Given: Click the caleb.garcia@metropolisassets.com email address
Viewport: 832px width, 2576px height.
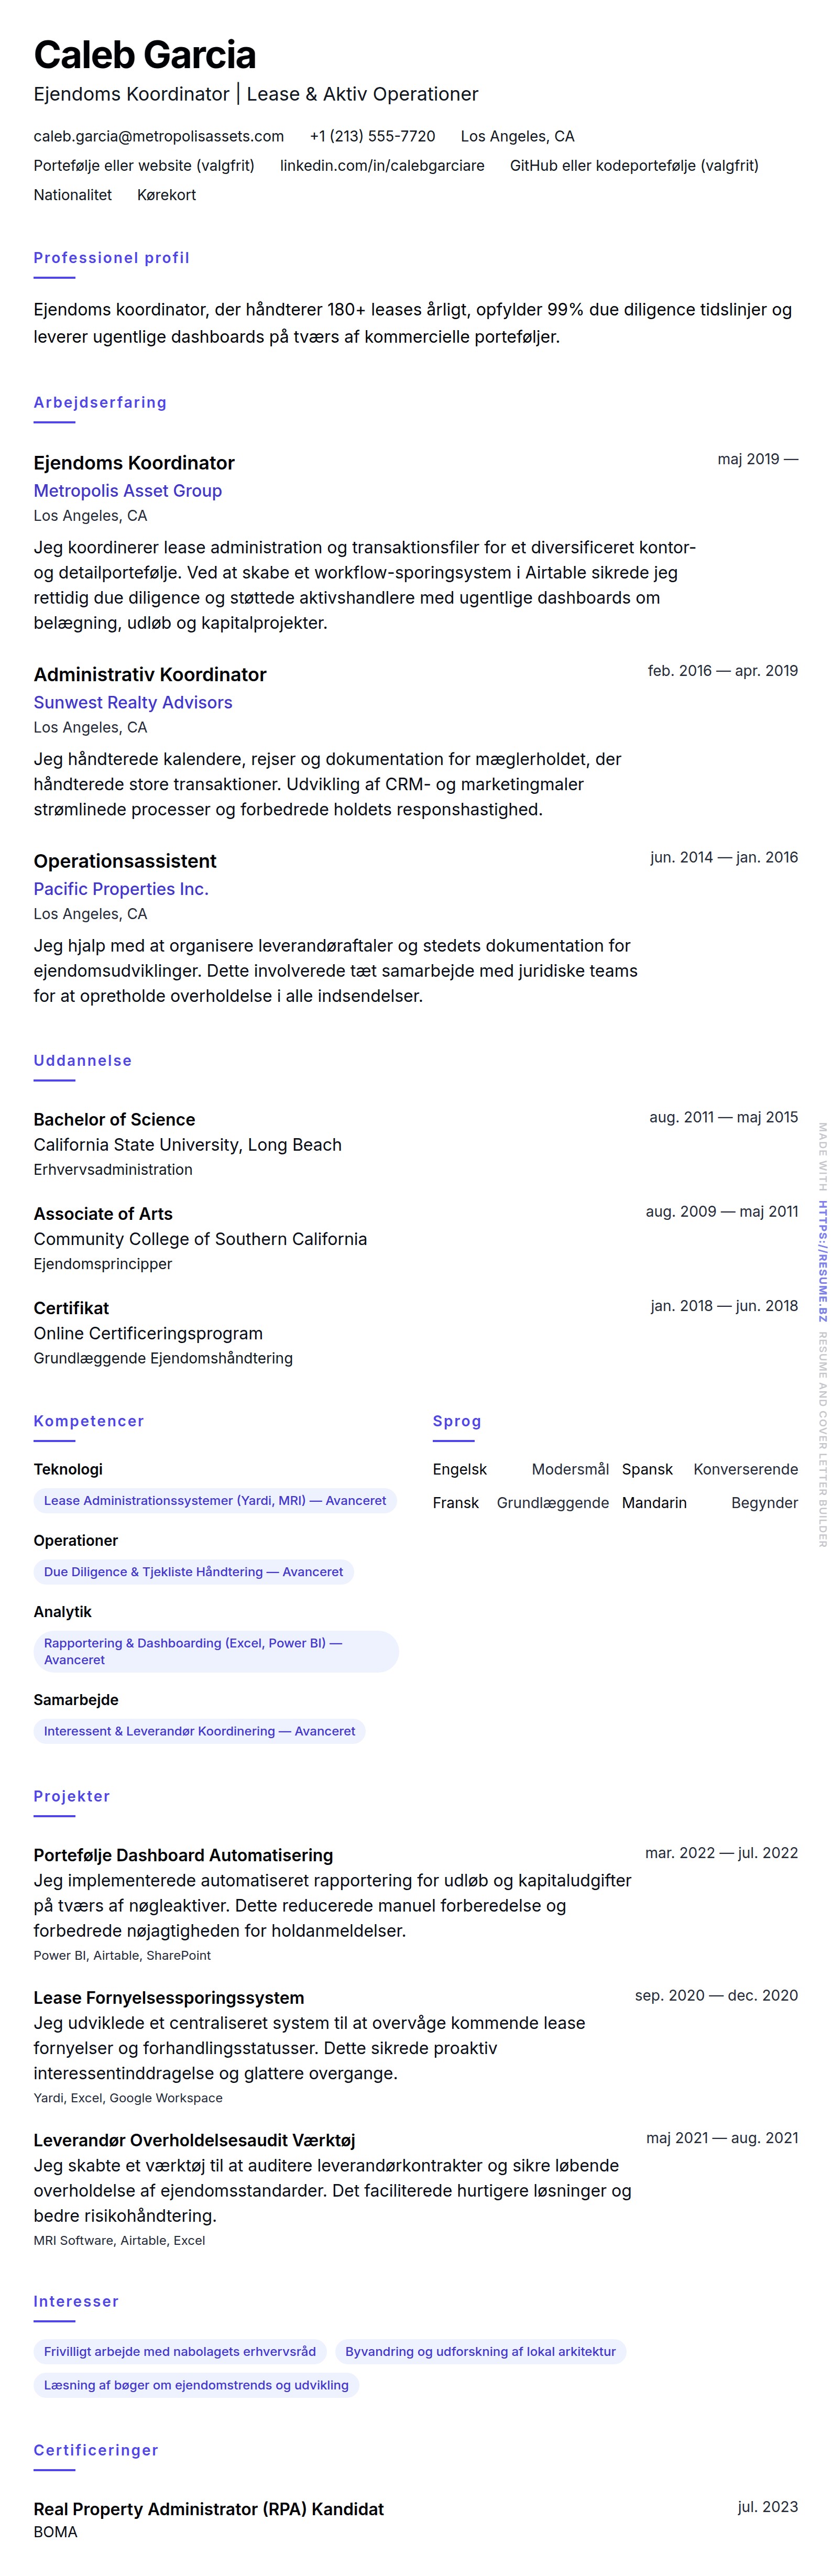Looking at the screenshot, I should (158, 136).
